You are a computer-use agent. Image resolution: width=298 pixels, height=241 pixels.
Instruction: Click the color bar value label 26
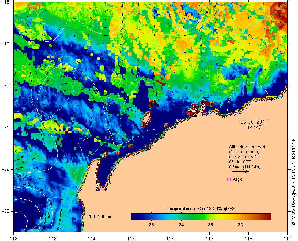pos(241,225)
